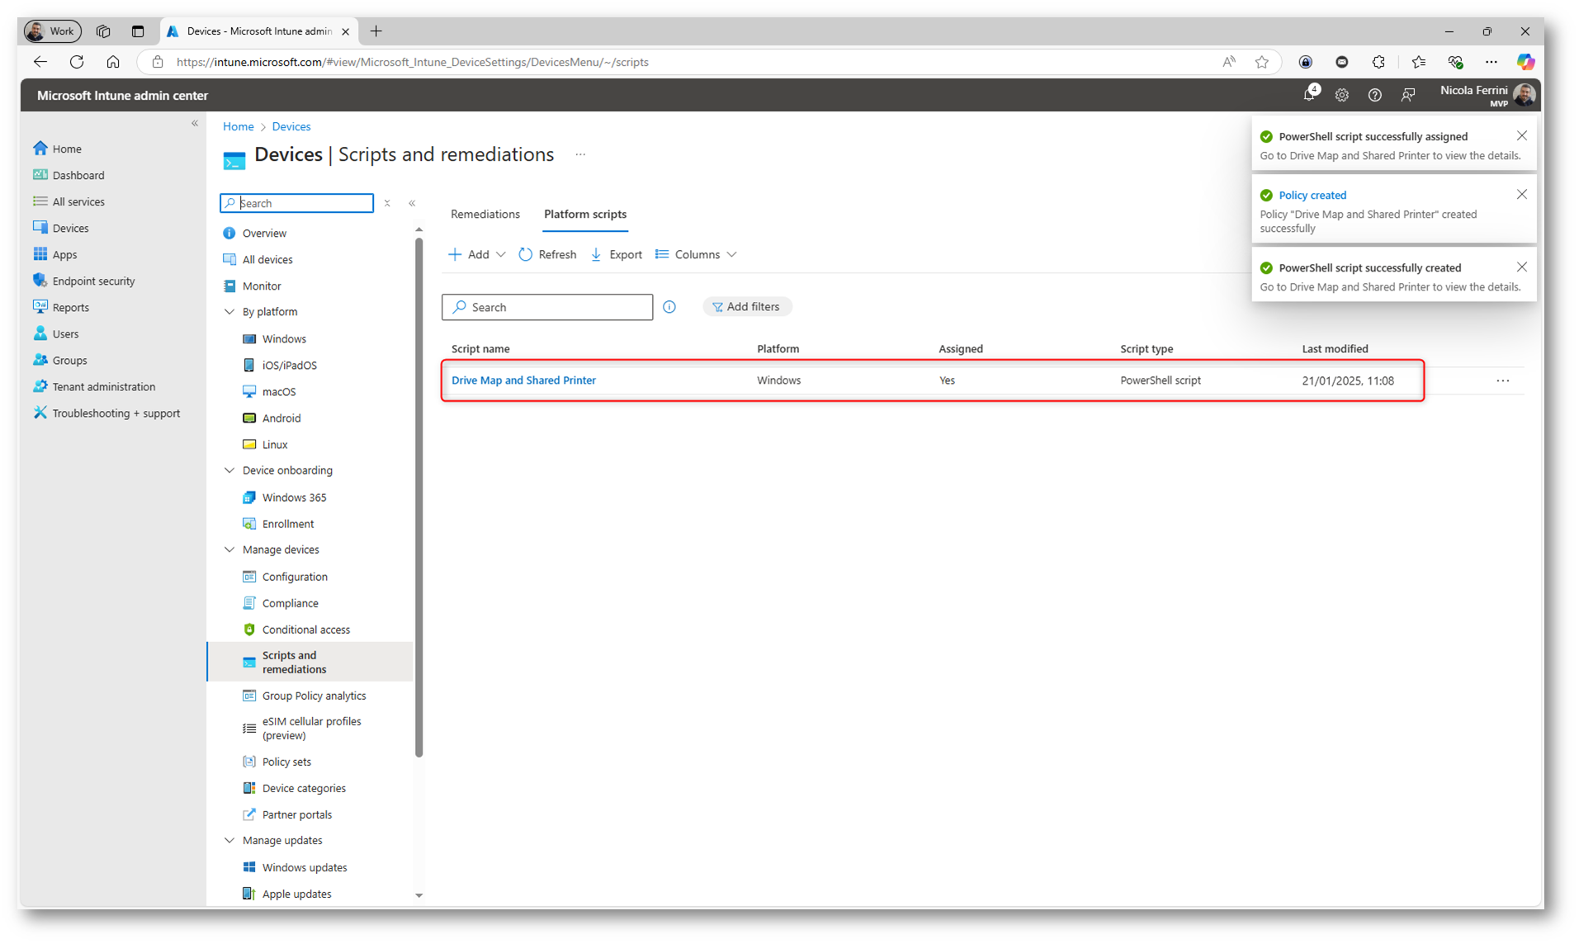Open the feedback icon in header

click(x=1408, y=95)
